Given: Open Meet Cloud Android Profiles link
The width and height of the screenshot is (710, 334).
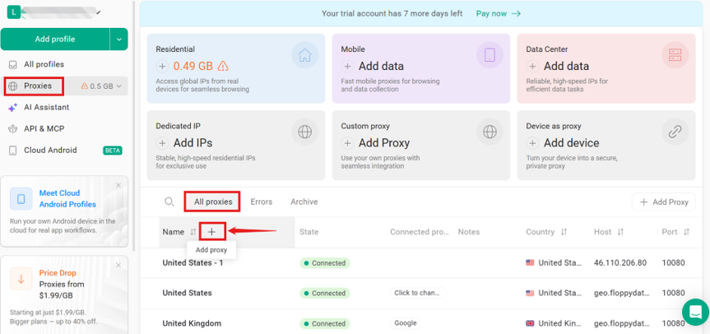Looking at the screenshot, I should pyautogui.click(x=67, y=199).
